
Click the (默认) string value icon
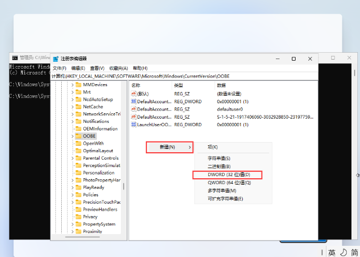tap(134, 93)
